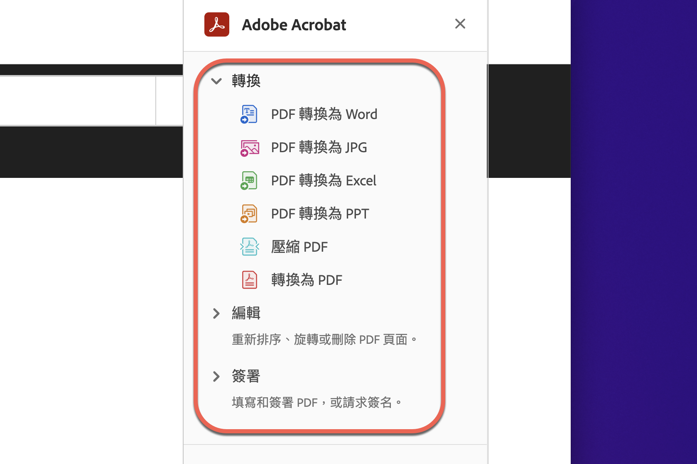The height and width of the screenshot is (464, 697).
Task: Click the Adobe Acrobat red logo
Action: coord(216,24)
